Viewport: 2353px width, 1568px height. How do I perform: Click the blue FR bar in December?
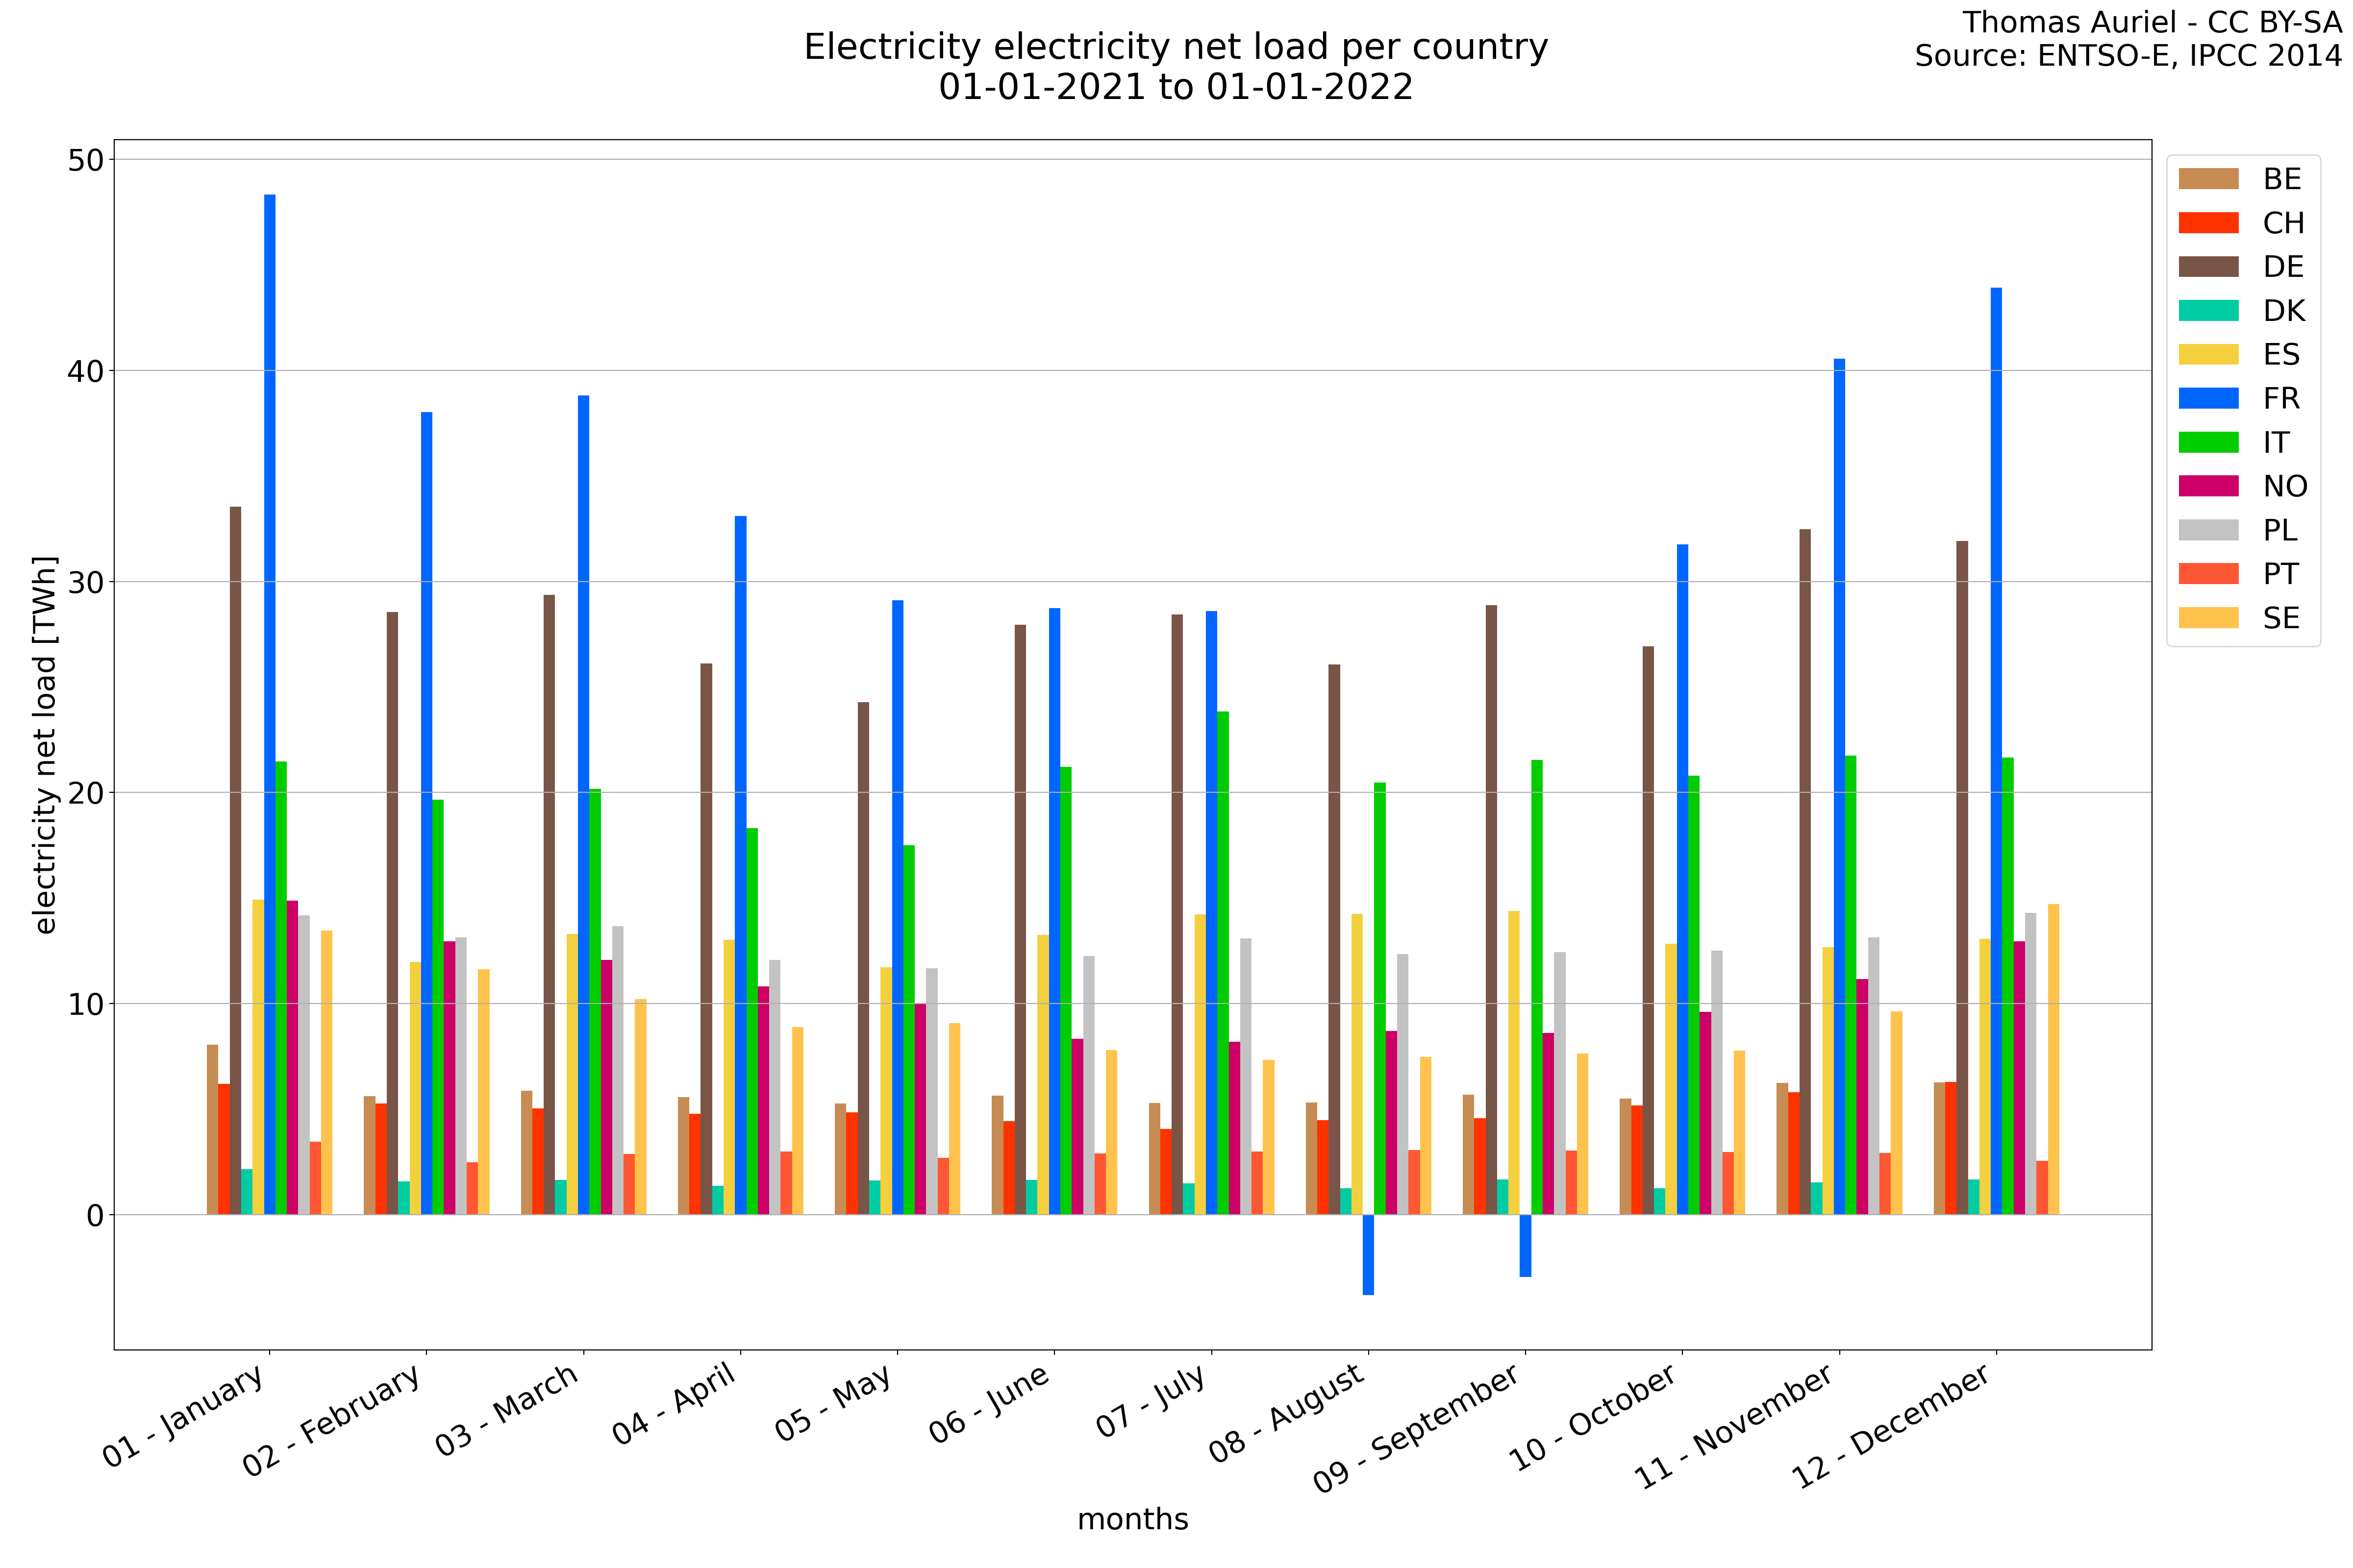(x=1996, y=750)
